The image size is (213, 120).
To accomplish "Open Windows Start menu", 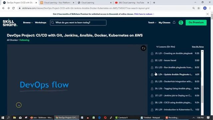I will (3, 118).
